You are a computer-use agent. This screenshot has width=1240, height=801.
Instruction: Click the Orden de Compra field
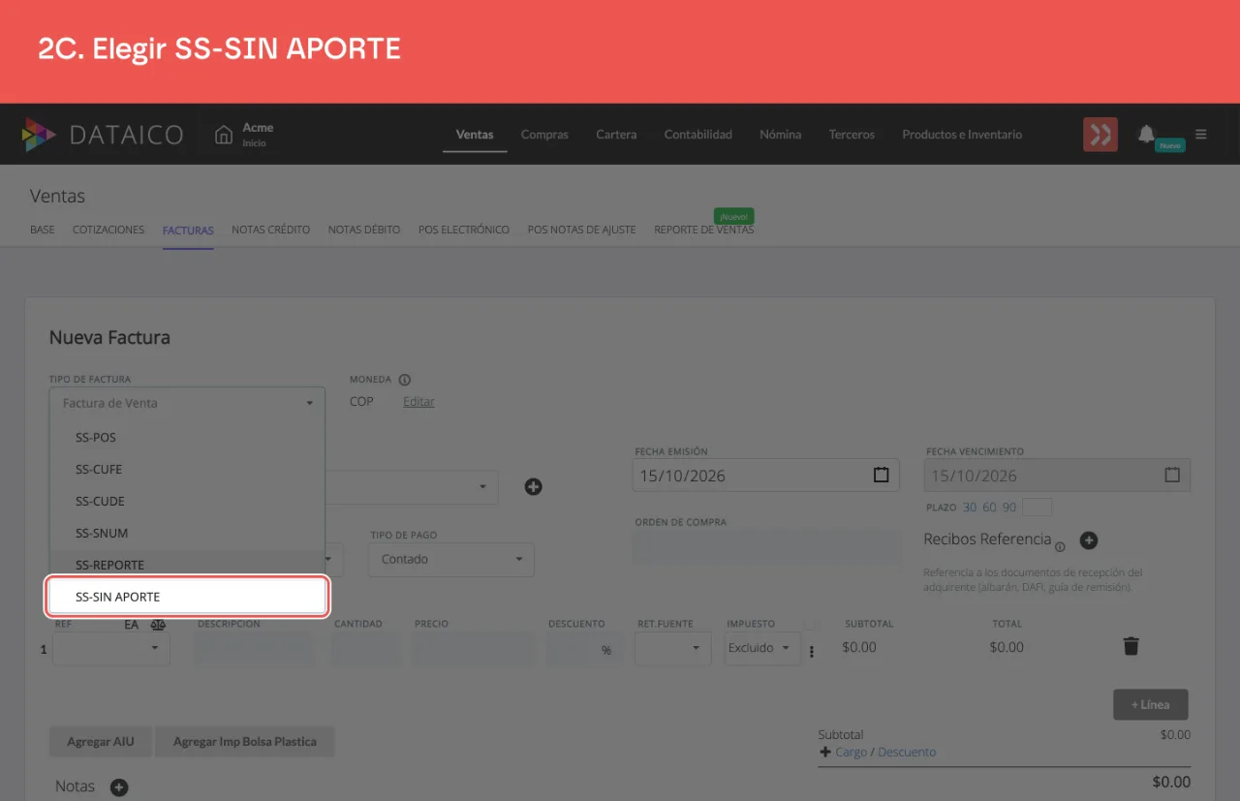coord(767,546)
